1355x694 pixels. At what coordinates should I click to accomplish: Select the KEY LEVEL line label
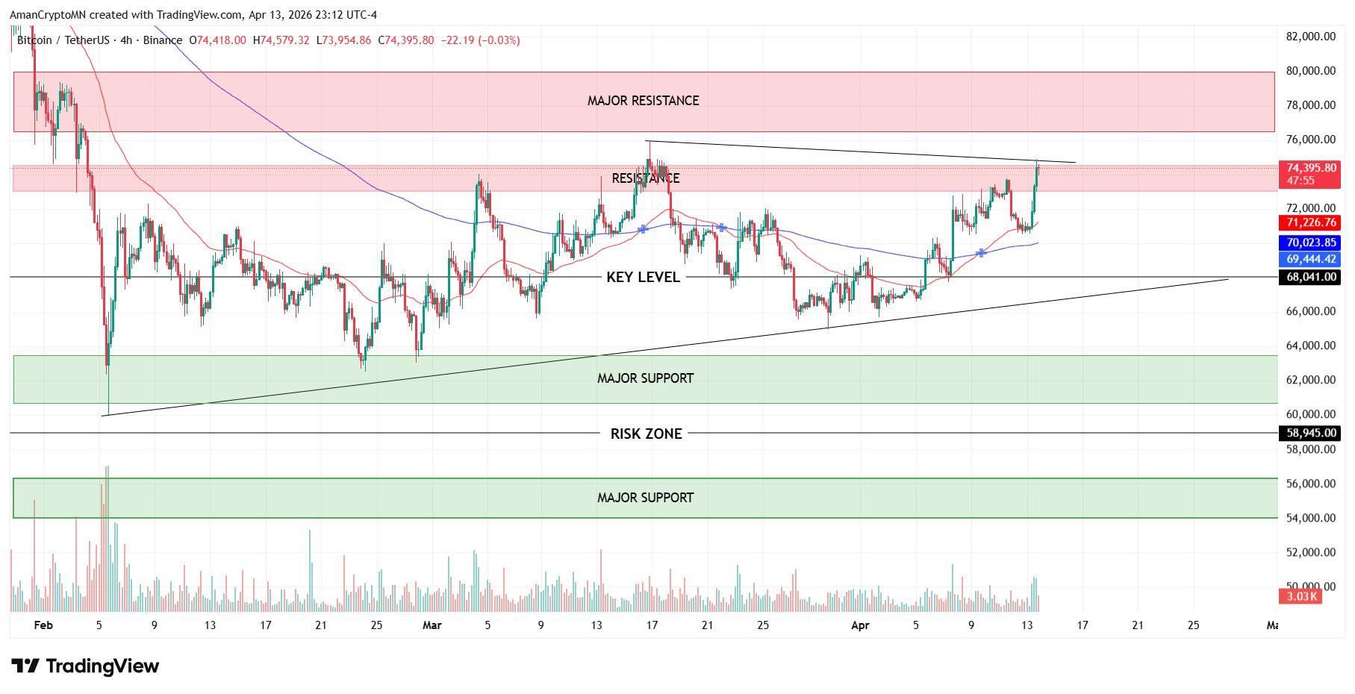pyautogui.click(x=643, y=278)
